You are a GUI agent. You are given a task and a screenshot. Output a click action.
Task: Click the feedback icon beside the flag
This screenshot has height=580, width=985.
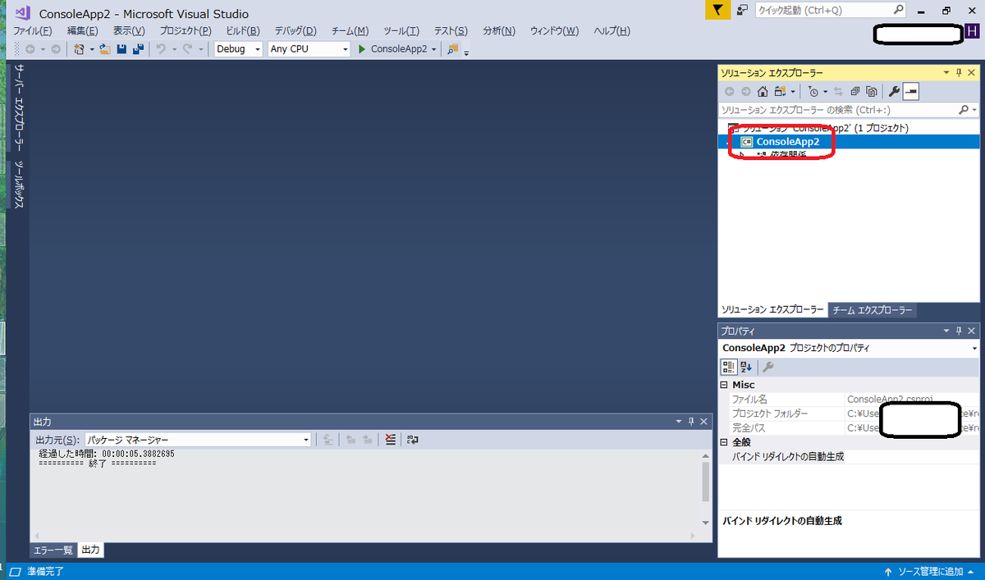[743, 11]
